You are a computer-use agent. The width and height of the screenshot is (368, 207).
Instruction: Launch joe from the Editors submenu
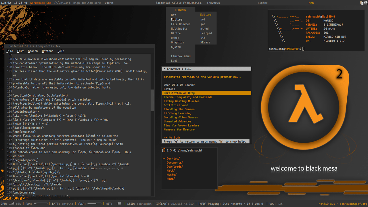tap(206, 24)
